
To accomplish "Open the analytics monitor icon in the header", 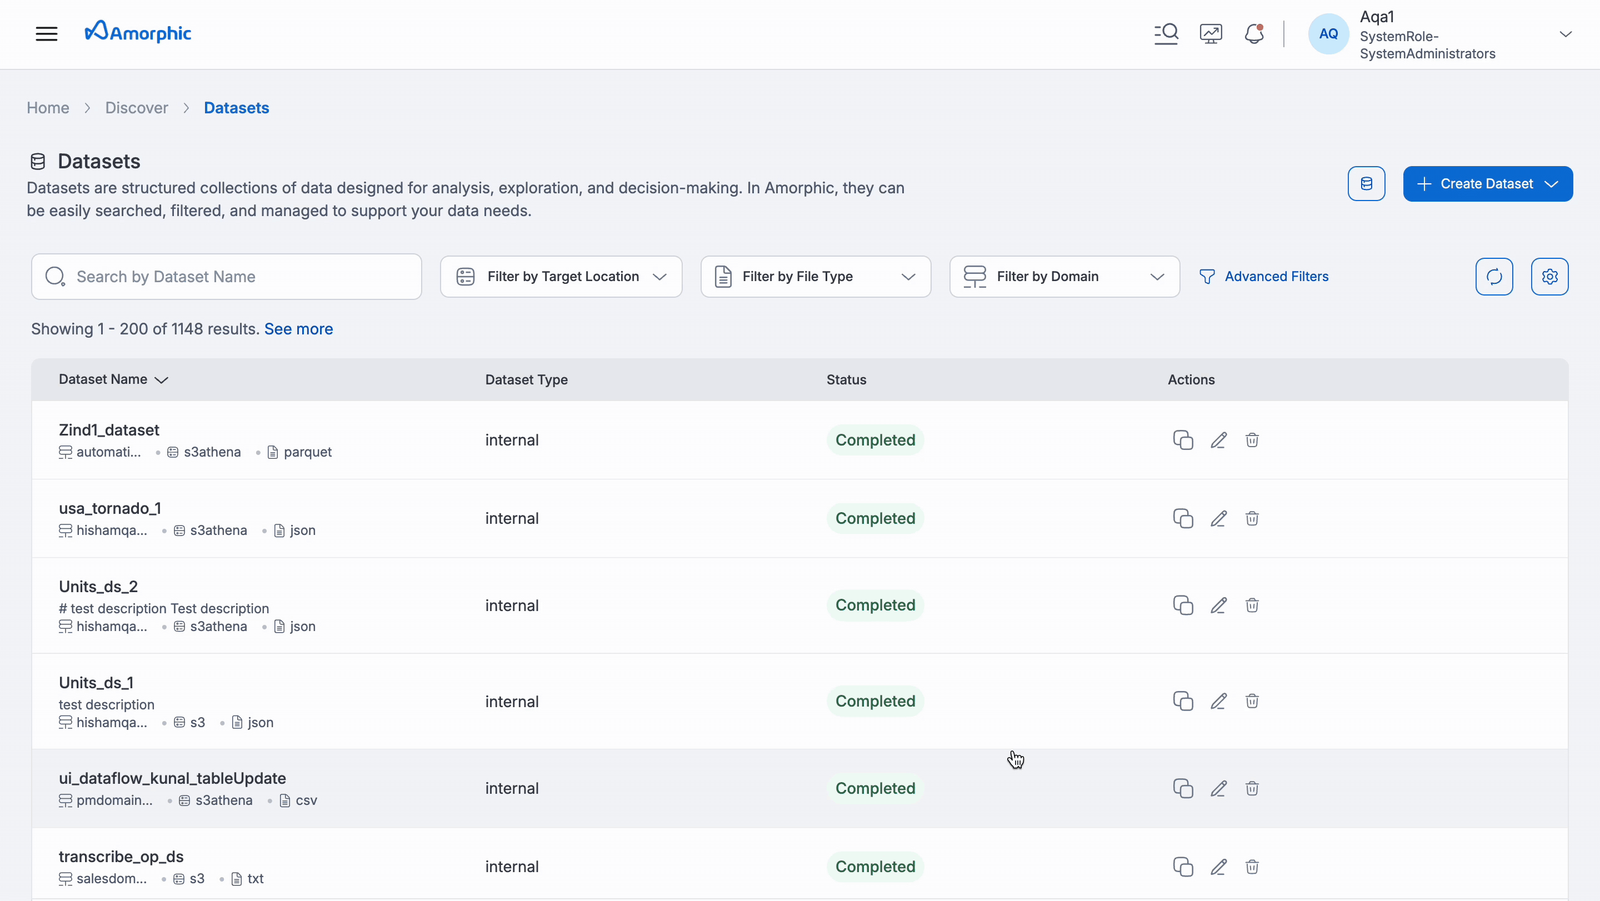I will click(1210, 33).
